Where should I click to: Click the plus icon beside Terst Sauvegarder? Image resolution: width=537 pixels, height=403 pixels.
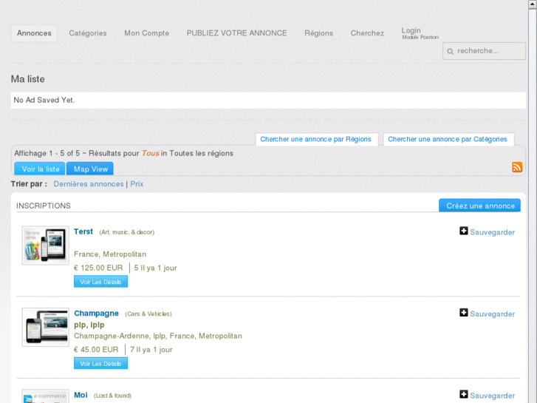[463, 231]
